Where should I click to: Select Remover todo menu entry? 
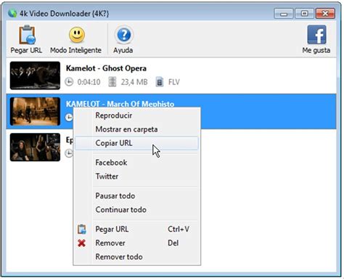click(136, 256)
